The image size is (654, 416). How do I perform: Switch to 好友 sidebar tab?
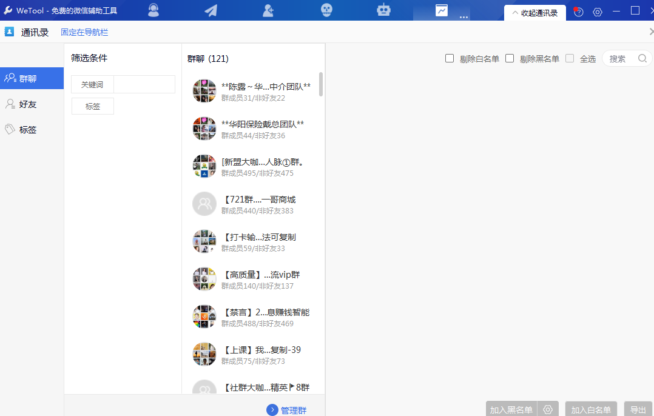click(x=32, y=104)
